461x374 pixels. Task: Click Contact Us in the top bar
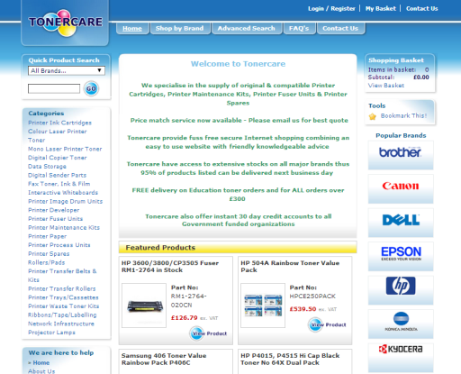(x=421, y=8)
